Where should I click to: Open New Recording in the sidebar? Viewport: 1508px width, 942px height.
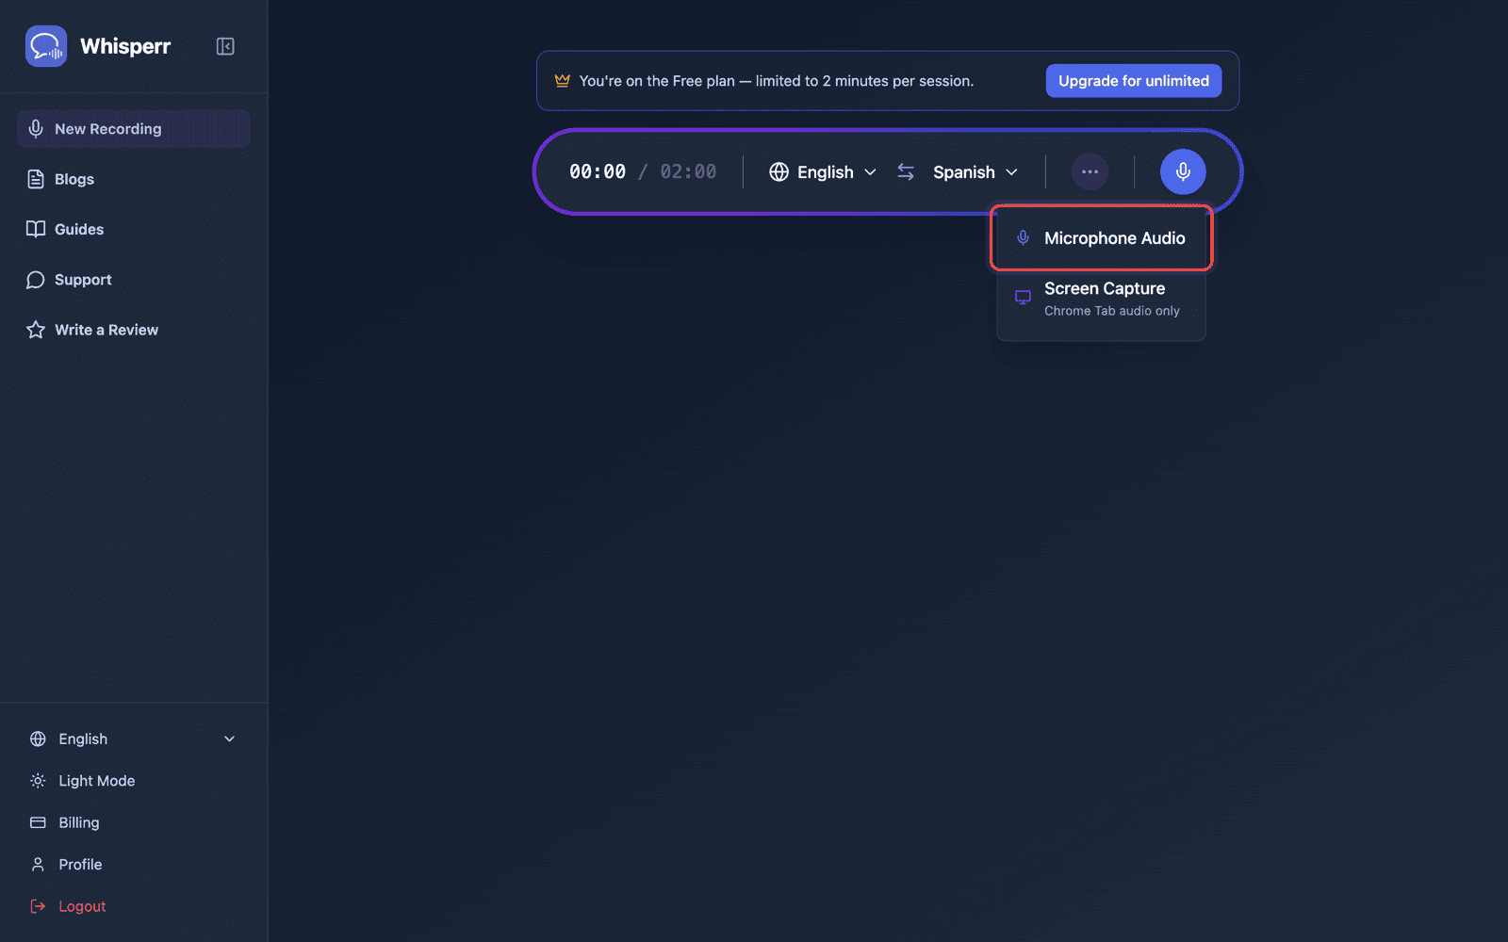point(133,129)
